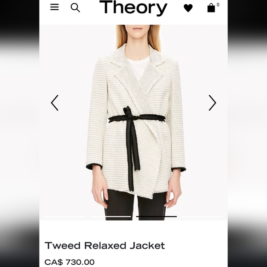Select the active third carousel indicator bar
Image resolution: width=267 pixels, height=267 pixels.
click(x=157, y=216)
